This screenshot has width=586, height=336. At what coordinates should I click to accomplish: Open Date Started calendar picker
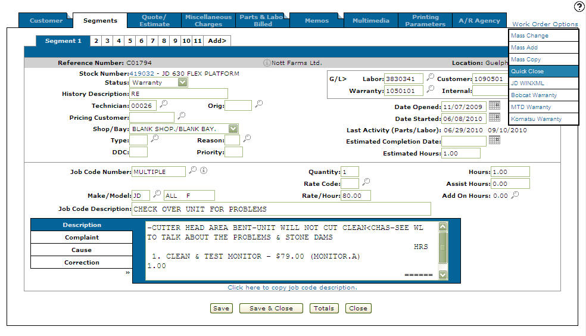point(494,117)
